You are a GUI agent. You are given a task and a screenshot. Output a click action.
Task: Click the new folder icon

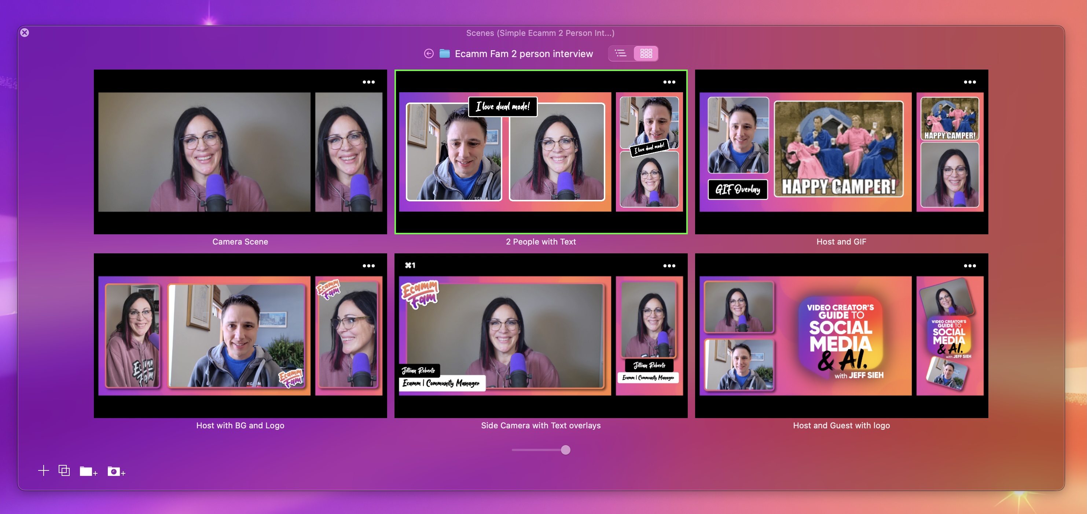coord(88,471)
